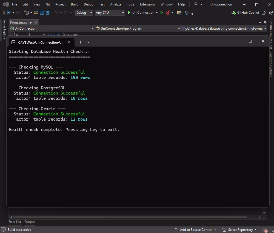Expand the UniConnection startup target dropdown arrow
The image size is (274, 233).
pos(157,13)
